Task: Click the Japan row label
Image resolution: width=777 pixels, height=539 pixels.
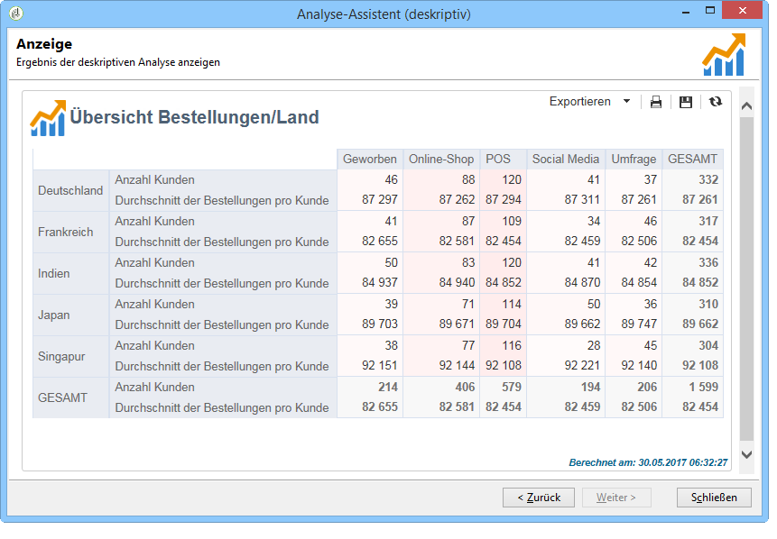Action: [53, 315]
